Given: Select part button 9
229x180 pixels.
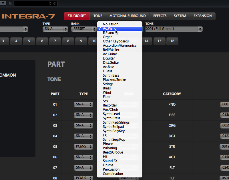Looking at the screenshot, I should [81, 41].
